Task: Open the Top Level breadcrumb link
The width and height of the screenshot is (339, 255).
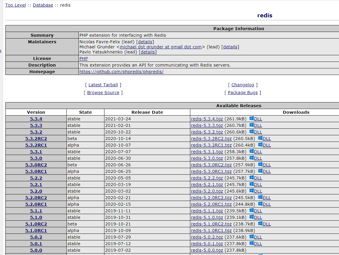Action: pyautogui.click(x=15, y=5)
